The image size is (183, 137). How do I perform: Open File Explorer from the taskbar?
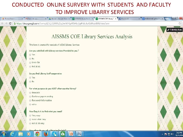click(21, 134)
